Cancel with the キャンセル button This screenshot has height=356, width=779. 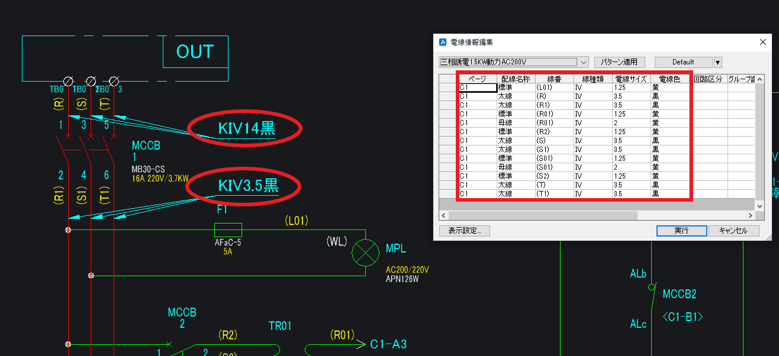(x=733, y=231)
